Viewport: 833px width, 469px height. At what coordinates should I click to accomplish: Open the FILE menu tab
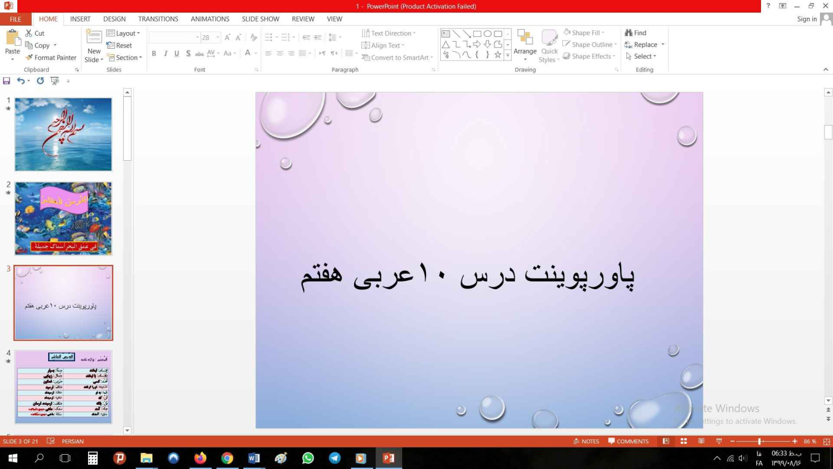[x=15, y=19]
